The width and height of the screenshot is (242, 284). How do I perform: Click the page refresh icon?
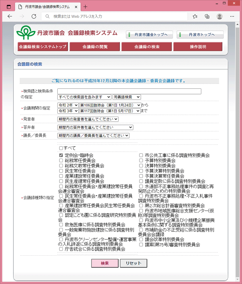pyautogui.click(x=34, y=17)
